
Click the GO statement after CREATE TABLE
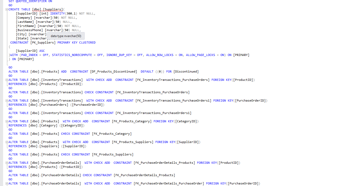pos(10,67)
